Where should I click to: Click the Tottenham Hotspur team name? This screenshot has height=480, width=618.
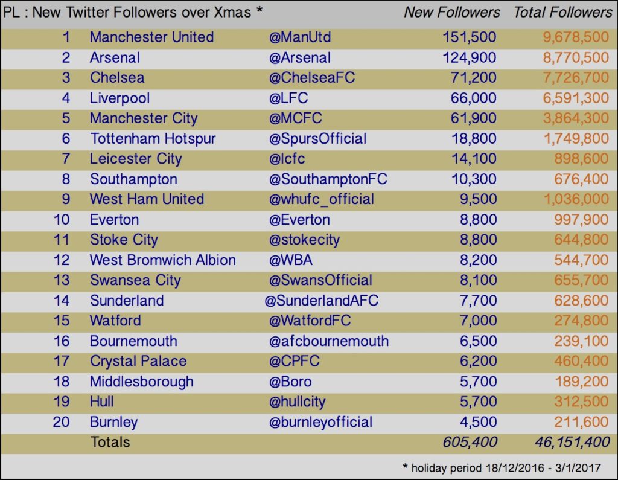(153, 139)
